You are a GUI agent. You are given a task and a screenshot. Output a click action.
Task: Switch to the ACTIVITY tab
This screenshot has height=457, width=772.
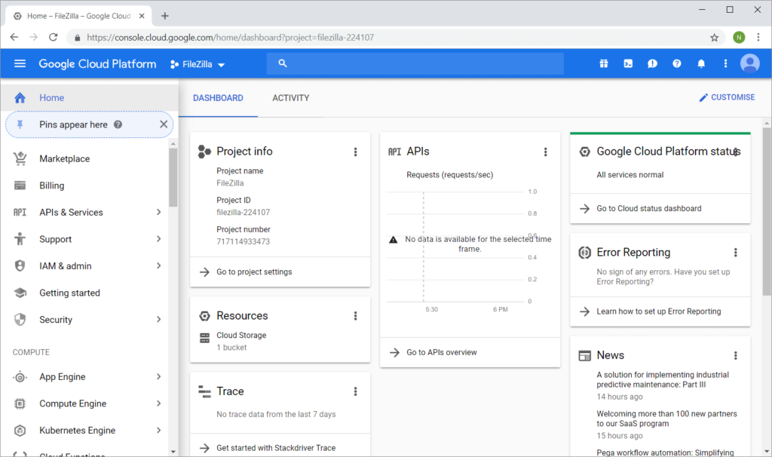[291, 98]
